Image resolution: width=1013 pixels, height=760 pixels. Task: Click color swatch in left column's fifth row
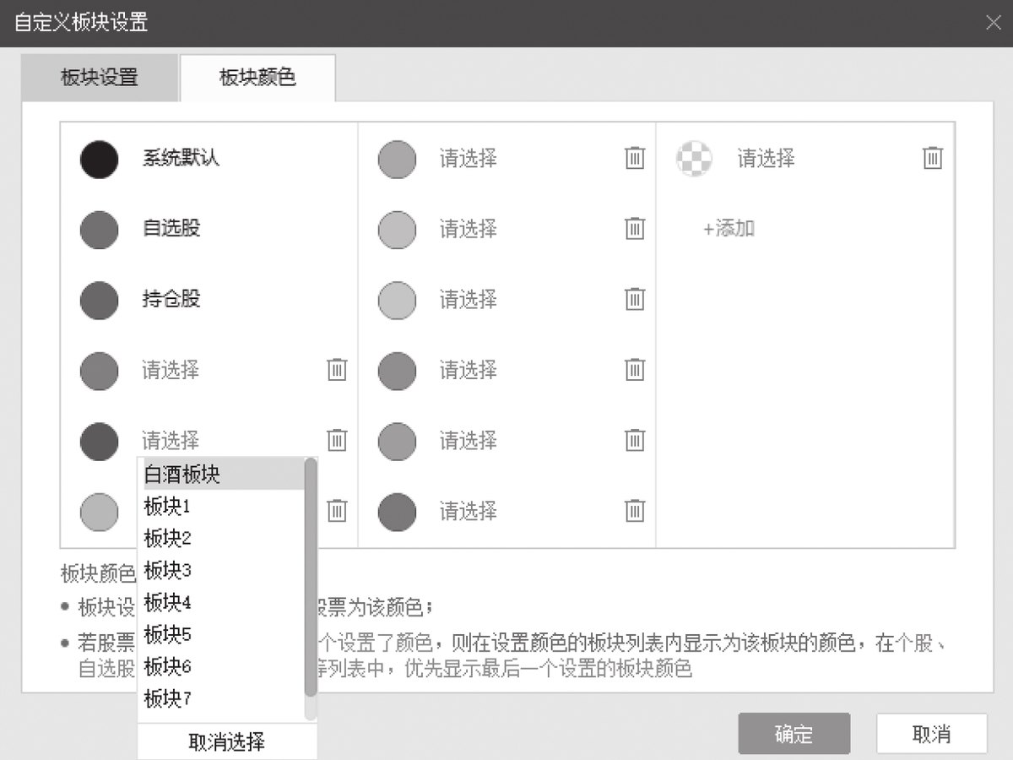pyautogui.click(x=100, y=441)
